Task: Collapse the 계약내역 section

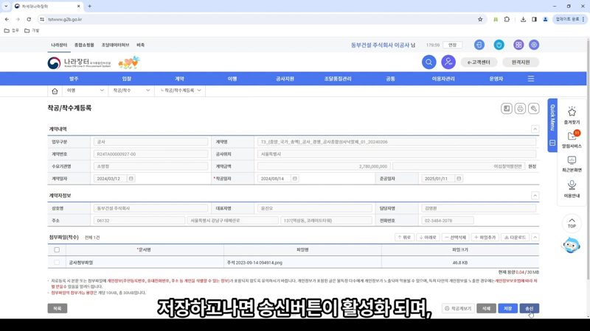Action: 535,129
